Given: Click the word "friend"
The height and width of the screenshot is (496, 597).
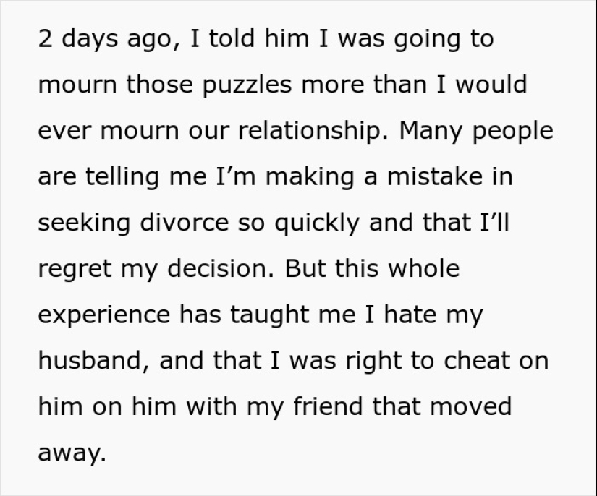Looking at the screenshot, I should pos(329,406).
